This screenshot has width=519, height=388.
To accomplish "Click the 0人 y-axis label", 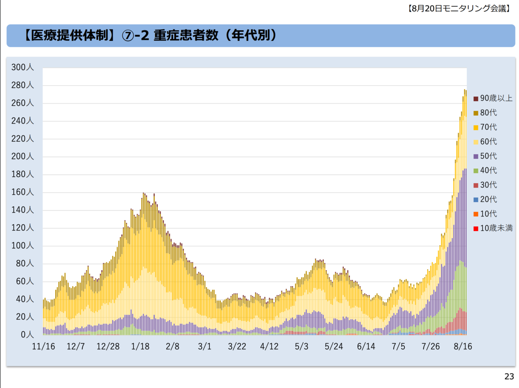I will (x=27, y=335).
